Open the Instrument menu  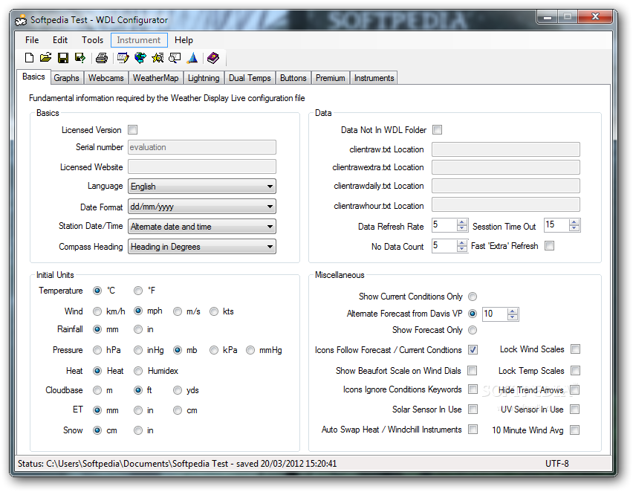(139, 40)
